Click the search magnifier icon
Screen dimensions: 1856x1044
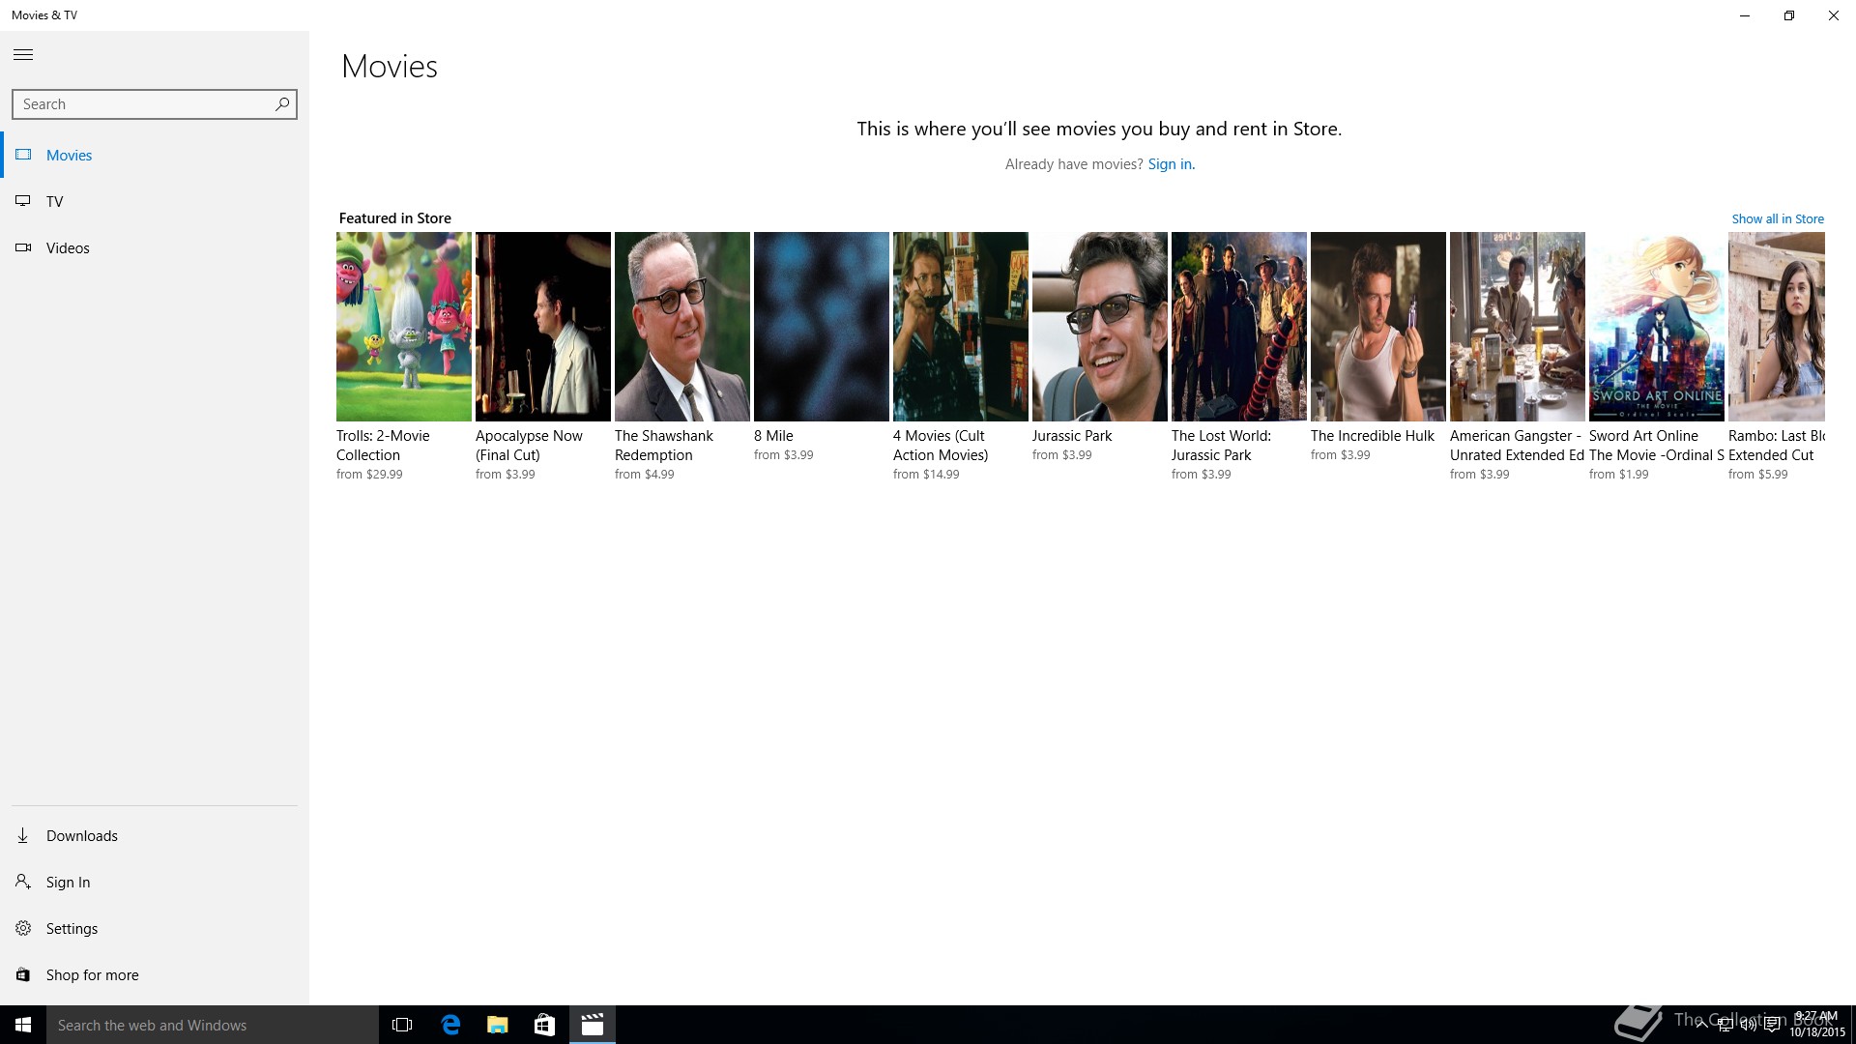282,104
